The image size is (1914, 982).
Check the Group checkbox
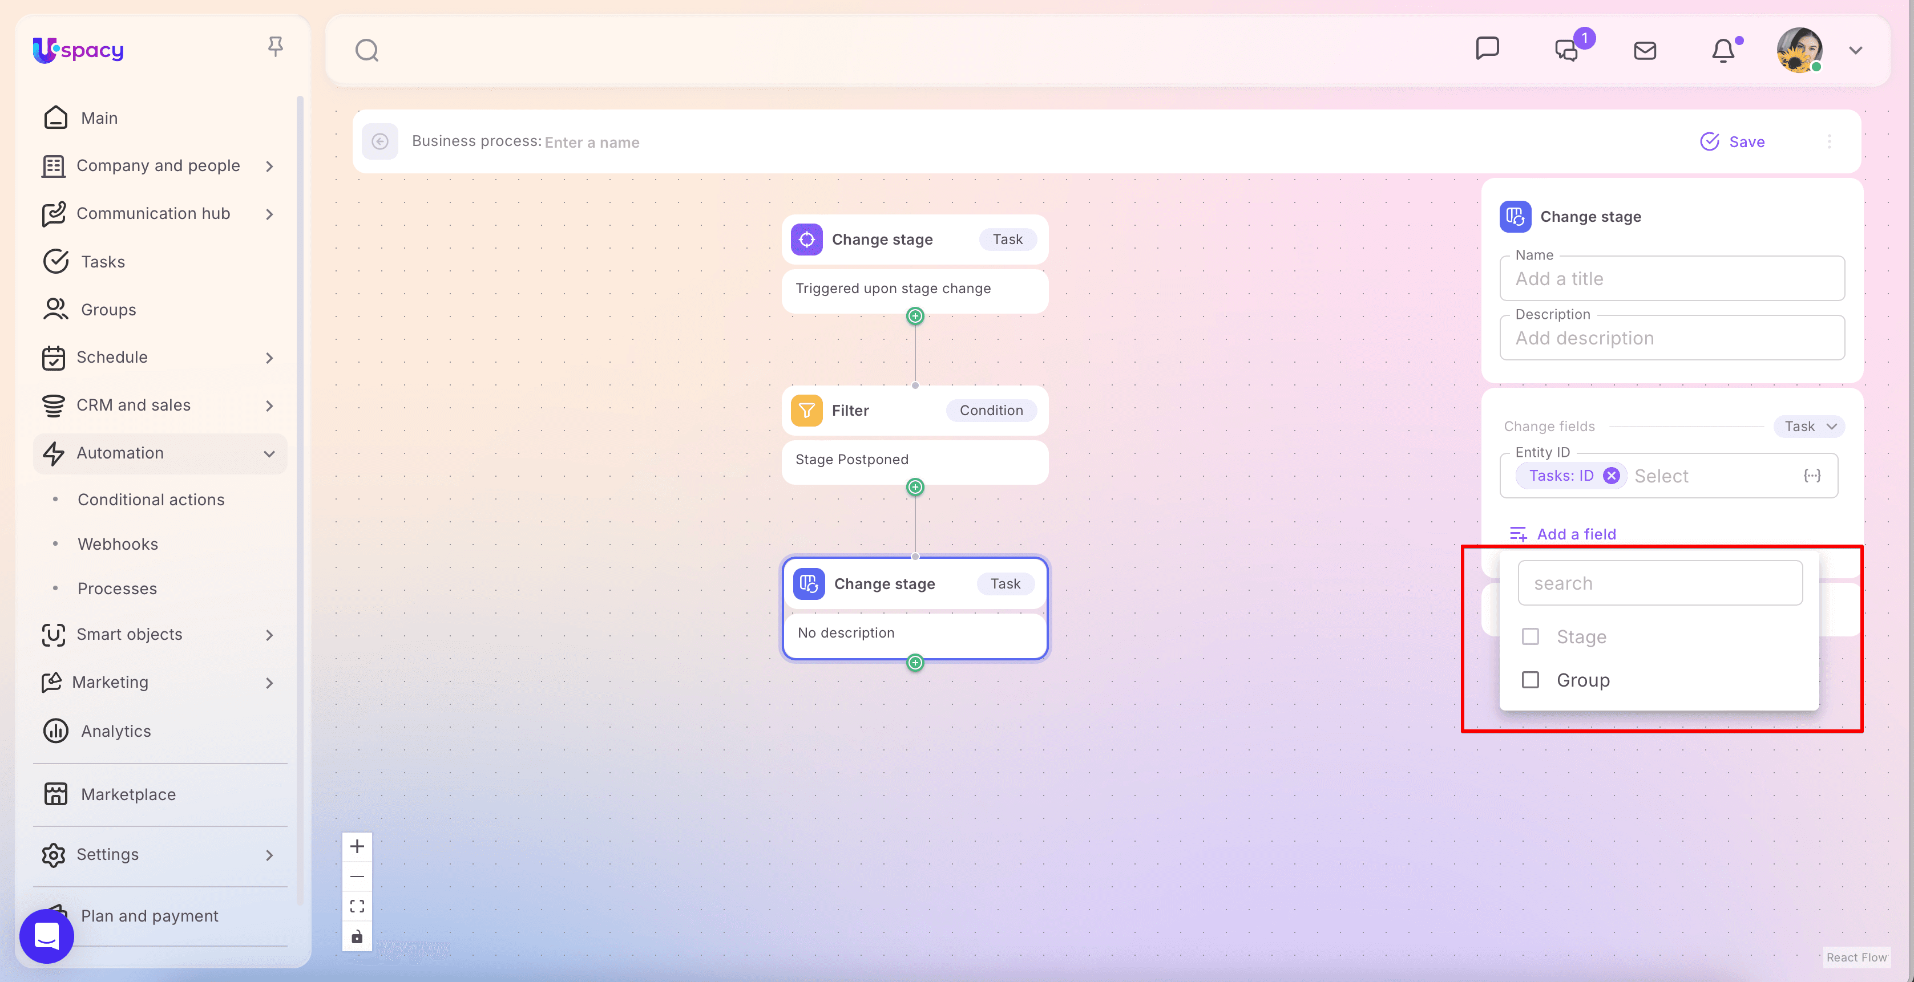pos(1531,680)
